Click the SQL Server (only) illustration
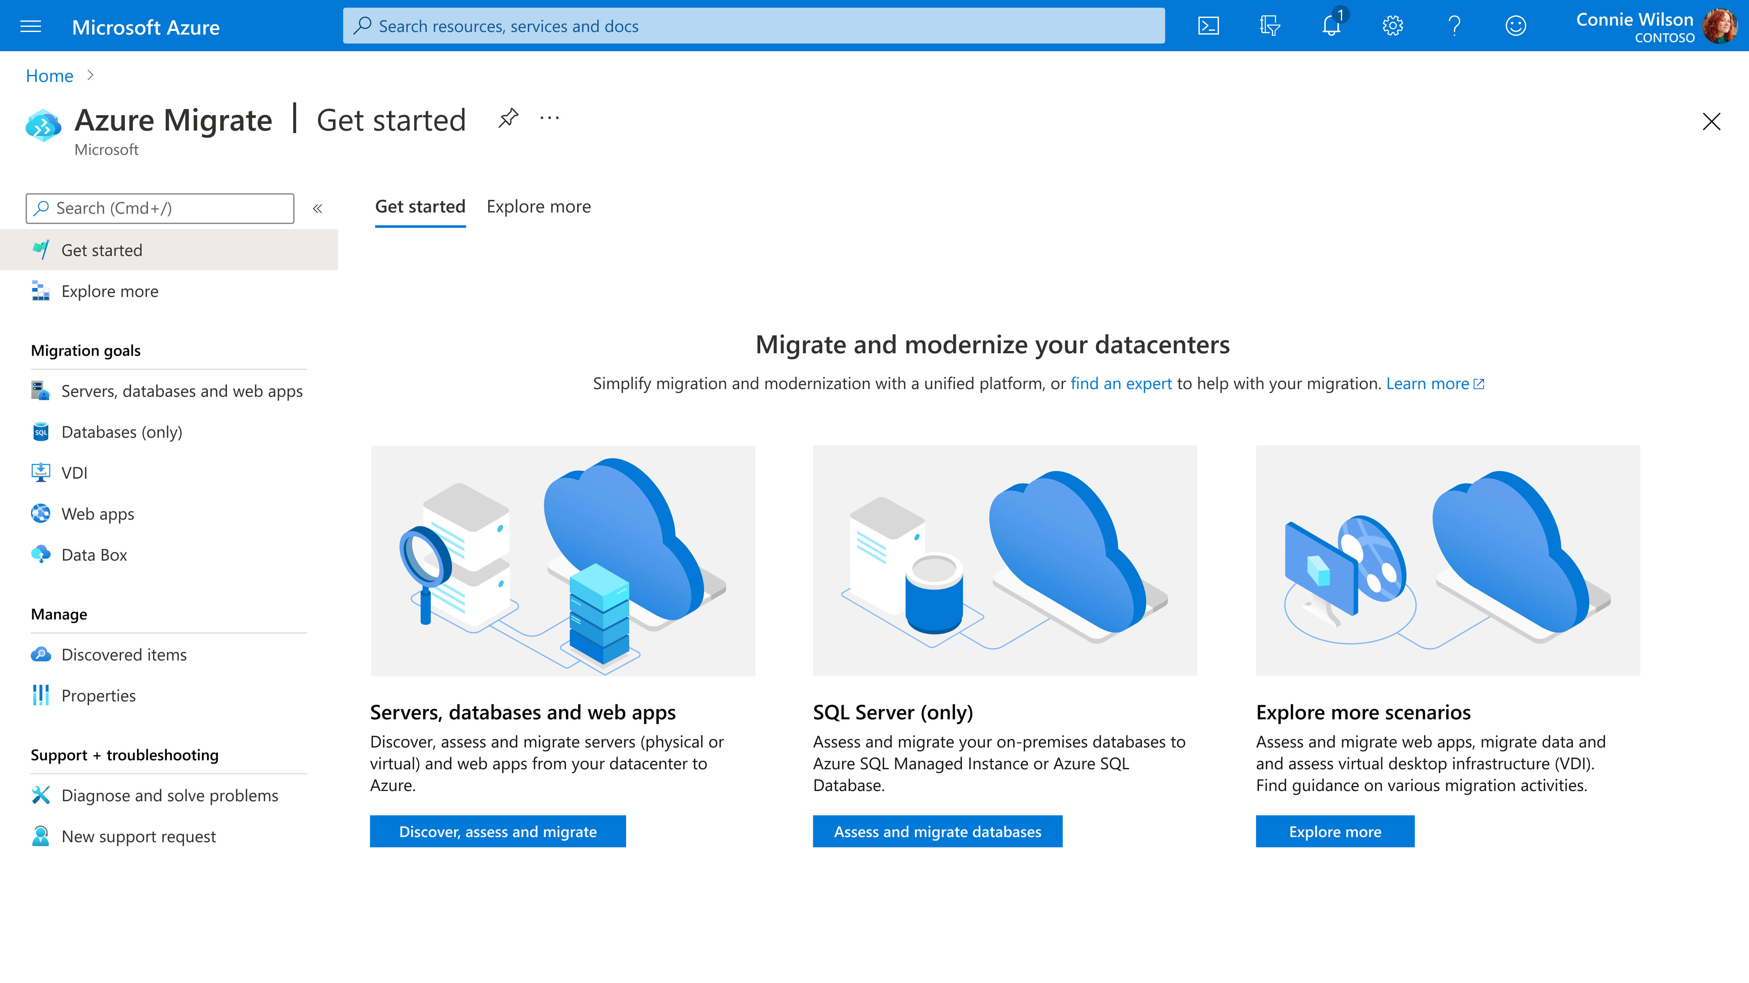 [1004, 560]
